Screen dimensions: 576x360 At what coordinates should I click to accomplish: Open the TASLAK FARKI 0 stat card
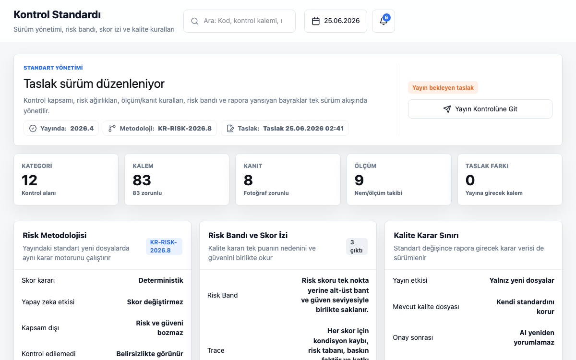510,180
